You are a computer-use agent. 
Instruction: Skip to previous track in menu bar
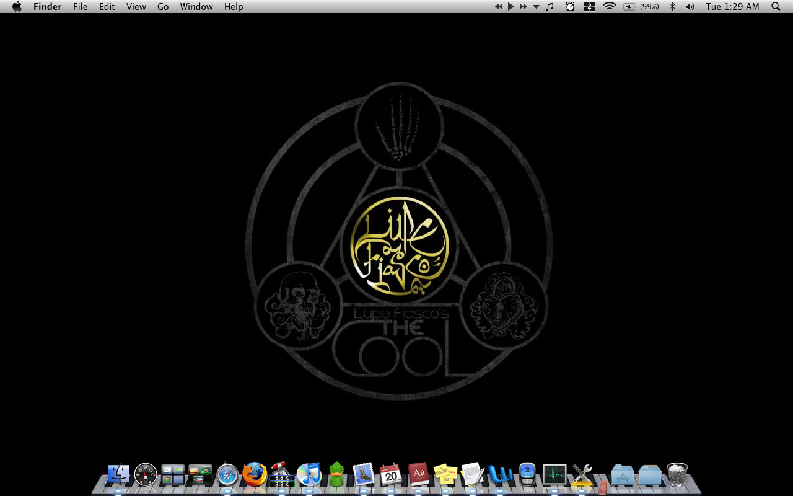click(499, 7)
